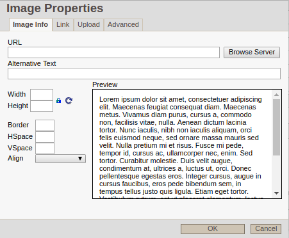Click into the HSpace field
The image size is (289, 238).
(45, 137)
